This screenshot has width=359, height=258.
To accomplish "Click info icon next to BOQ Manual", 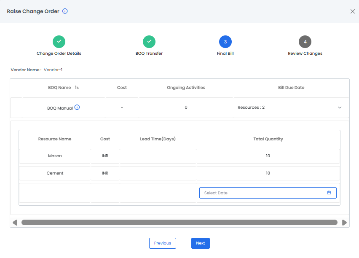I will [x=77, y=107].
